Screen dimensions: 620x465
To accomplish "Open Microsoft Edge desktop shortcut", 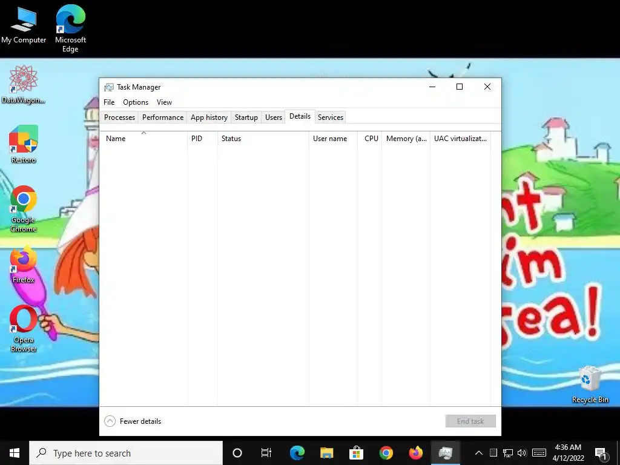I will 70,28.
